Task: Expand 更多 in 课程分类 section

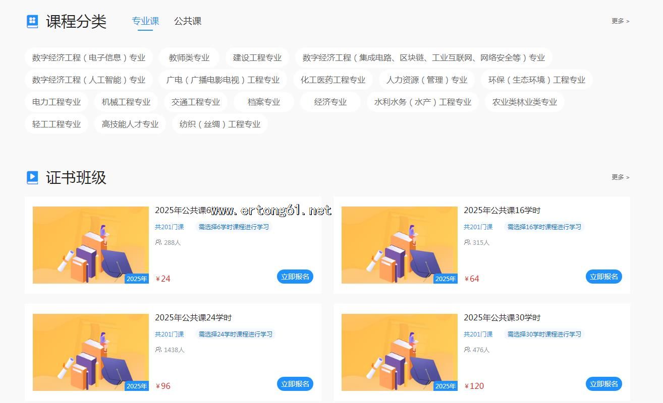Action: (620, 21)
